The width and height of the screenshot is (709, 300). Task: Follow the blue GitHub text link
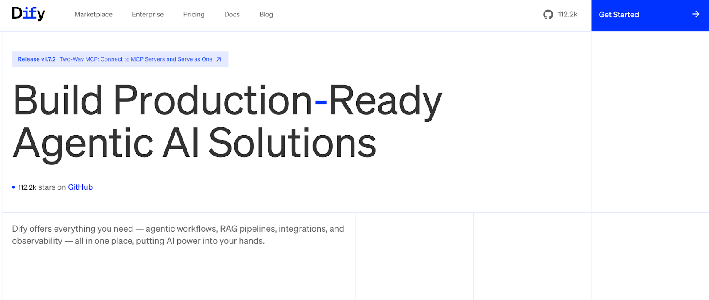click(x=80, y=187)
